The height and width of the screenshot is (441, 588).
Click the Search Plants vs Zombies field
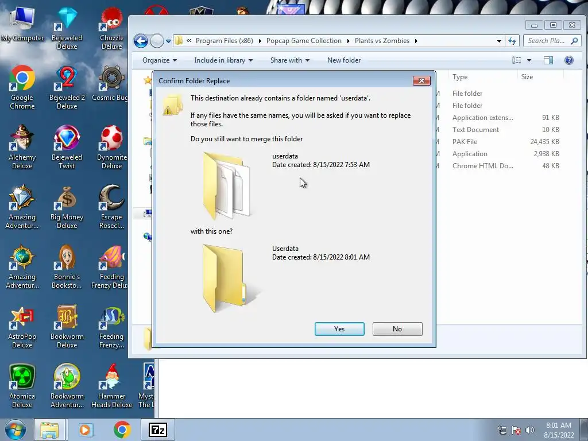553,41
